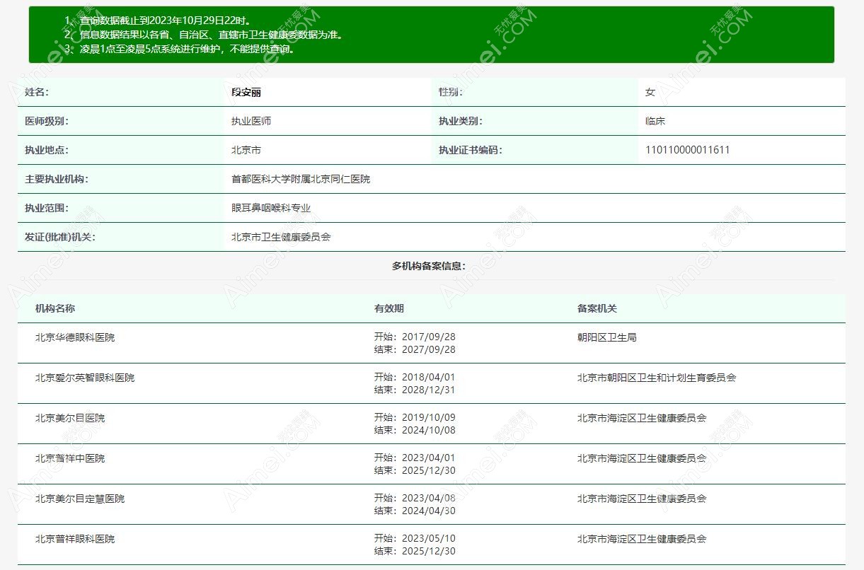The height and width of the screenshot is (570, 864).
Task: Click 北京普祥中医院 row's 海淀区卫生健康委员会
Action: [642, 458]
